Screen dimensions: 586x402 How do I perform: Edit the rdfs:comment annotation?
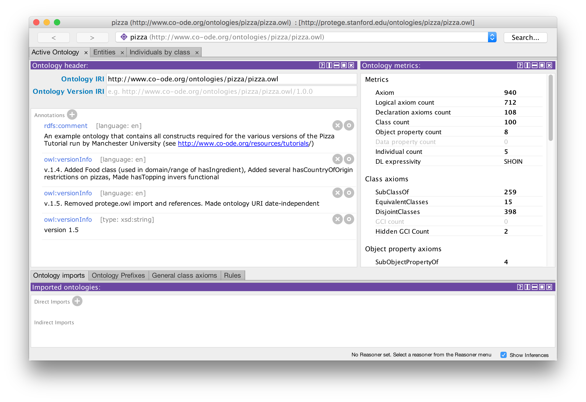point(349,126)
